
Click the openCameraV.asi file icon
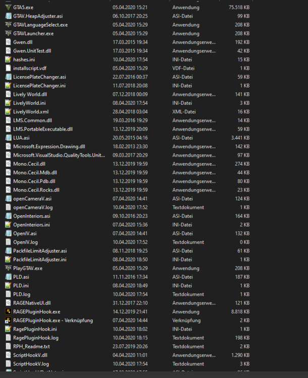(x=8, y=199)
